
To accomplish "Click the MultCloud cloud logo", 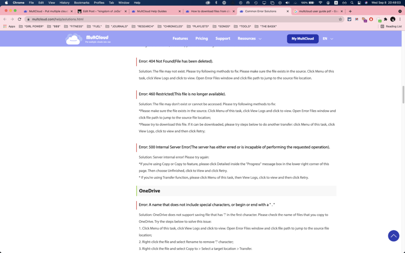I will [74, 39].
